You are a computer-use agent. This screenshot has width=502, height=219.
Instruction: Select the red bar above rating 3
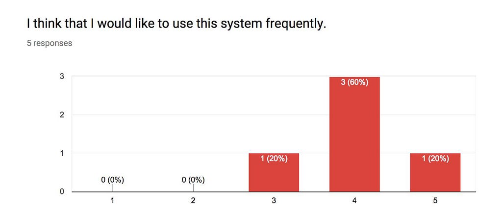(274, 172)
